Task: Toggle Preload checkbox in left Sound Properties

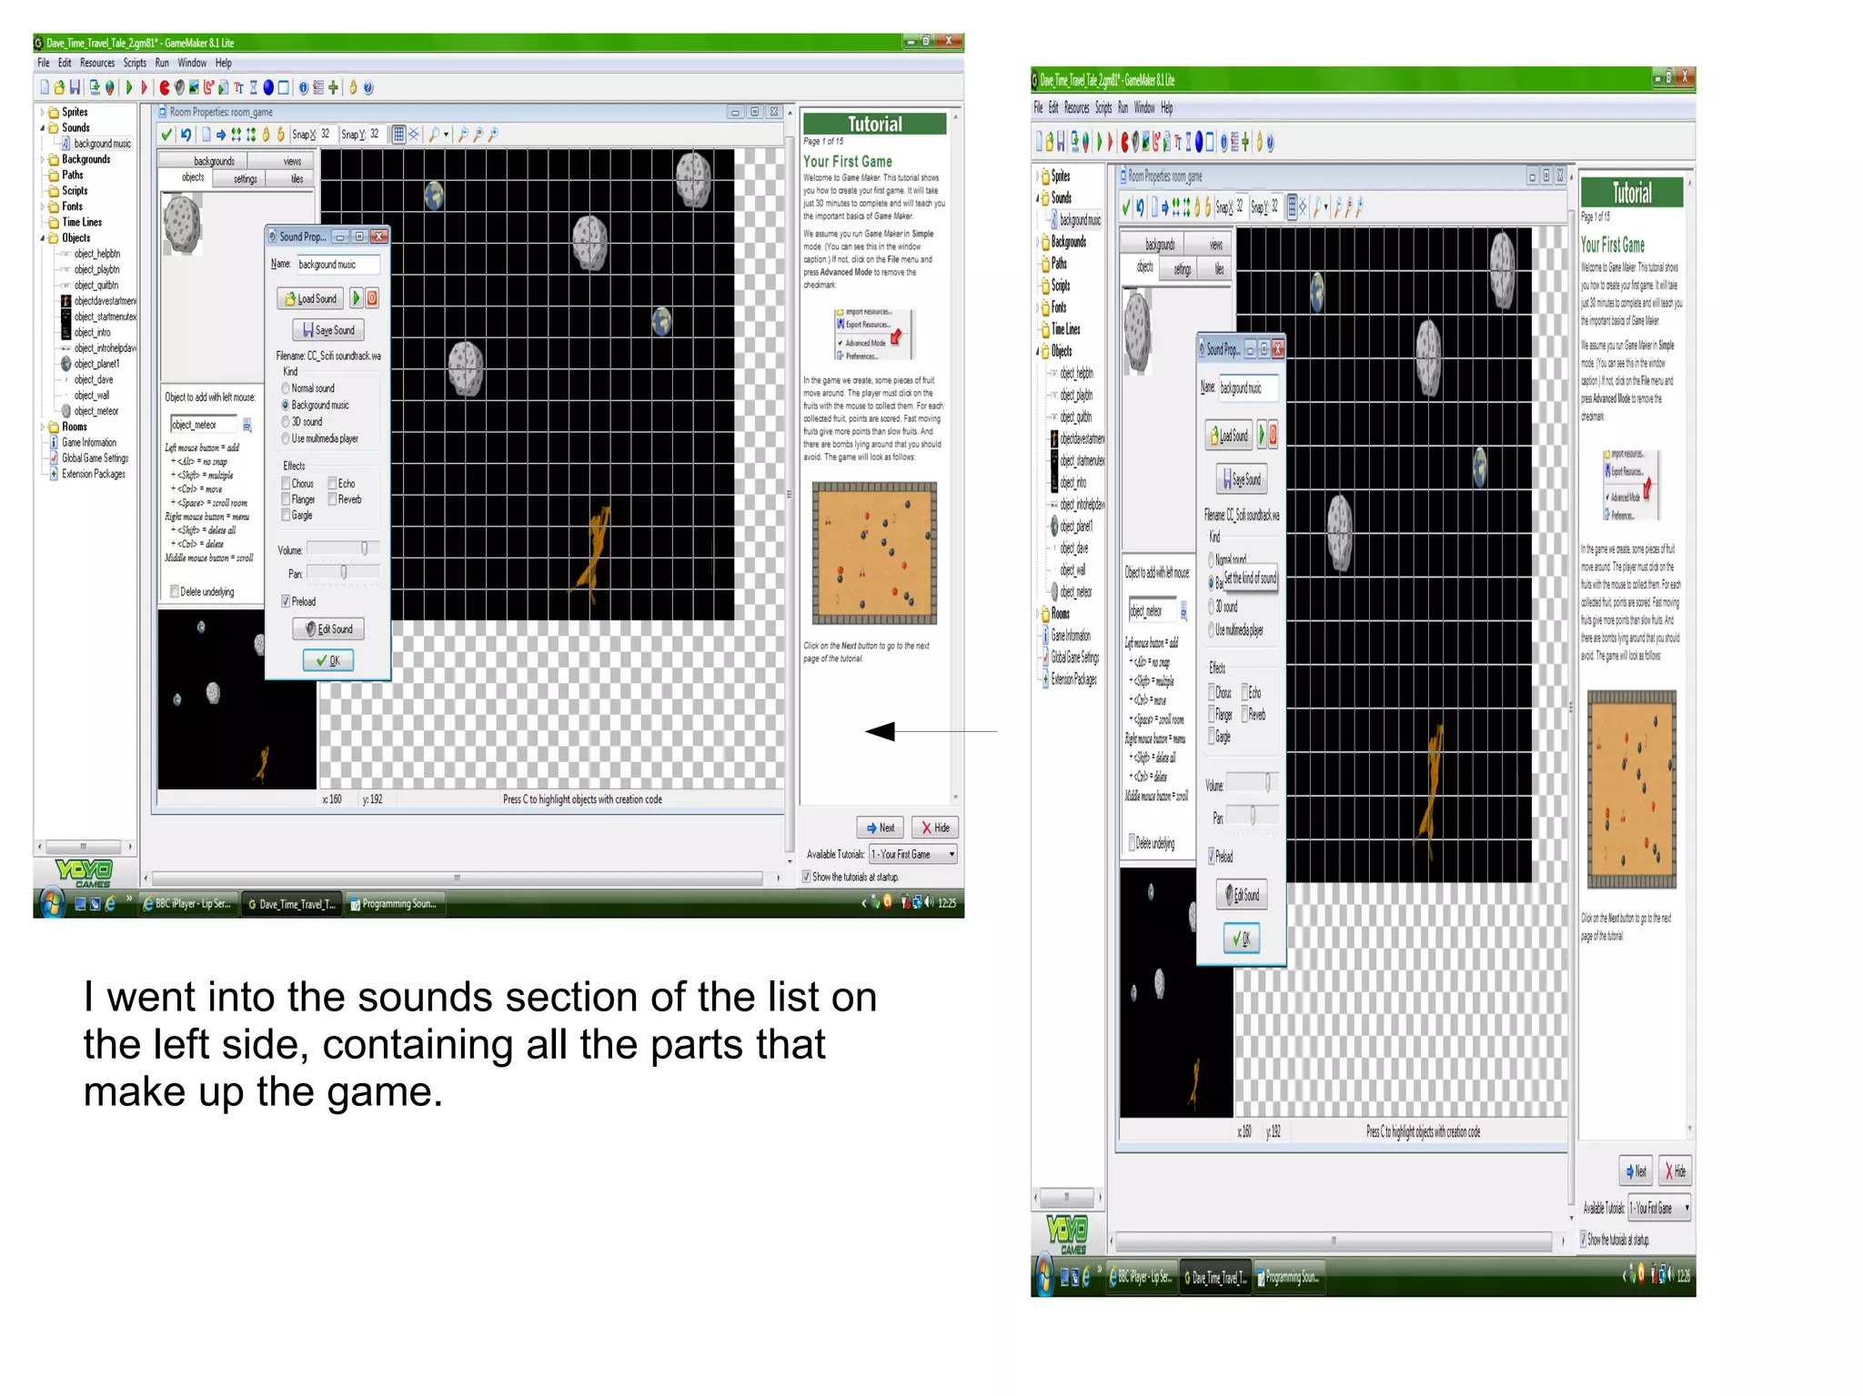Action: point(286,601)
